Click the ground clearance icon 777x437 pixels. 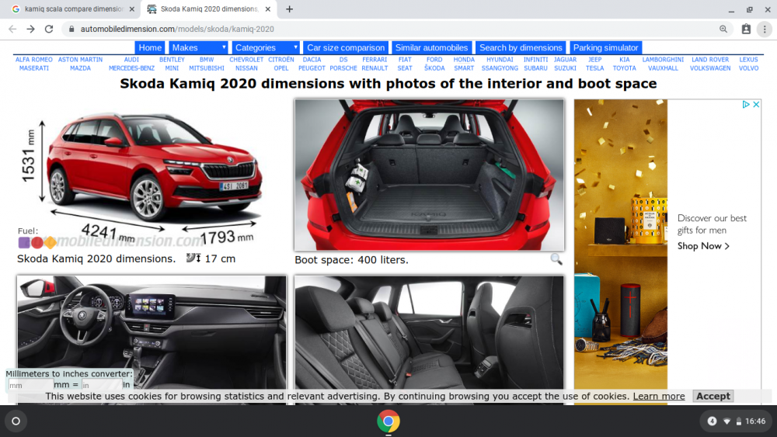(193, 258)
